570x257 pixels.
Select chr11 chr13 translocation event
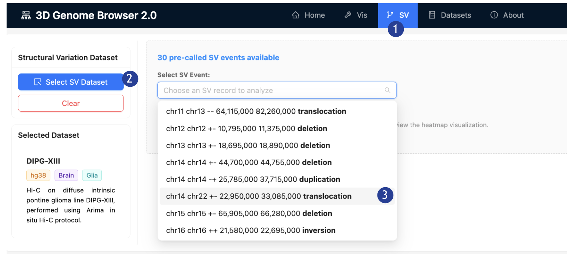[x=256, y=111]
